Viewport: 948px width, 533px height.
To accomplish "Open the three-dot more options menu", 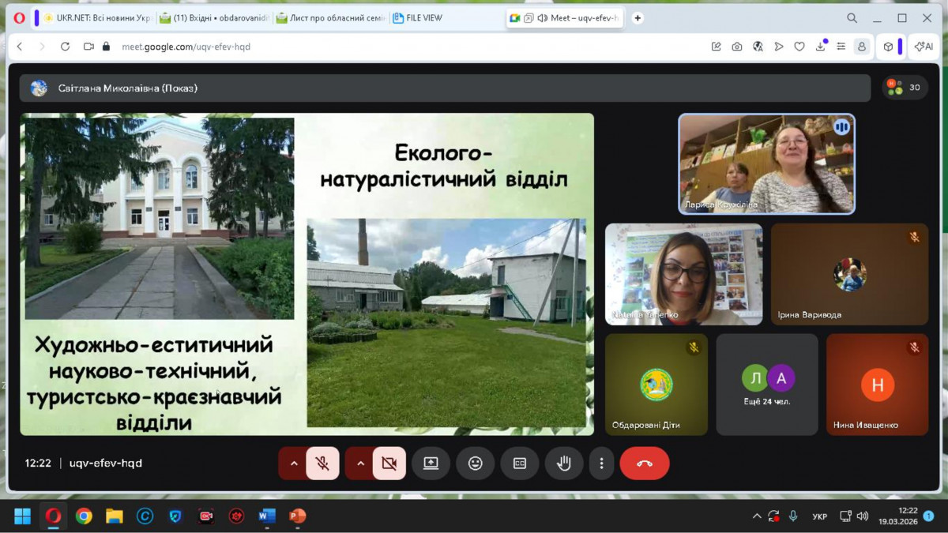I will (x=601, y=464).
